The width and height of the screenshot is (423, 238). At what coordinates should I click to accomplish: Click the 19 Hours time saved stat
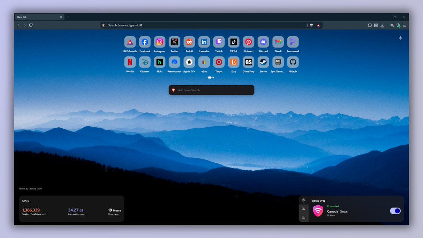(x=115, y=210)
